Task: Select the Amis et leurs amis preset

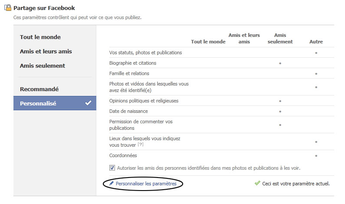Action: pos(46,51)
